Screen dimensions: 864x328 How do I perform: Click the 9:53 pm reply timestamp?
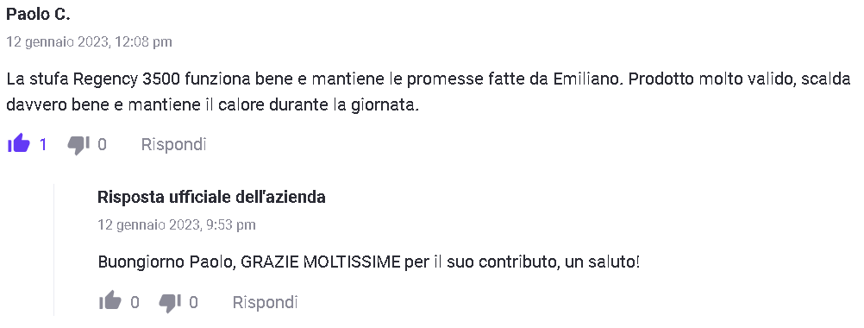[x=176, y=225]
